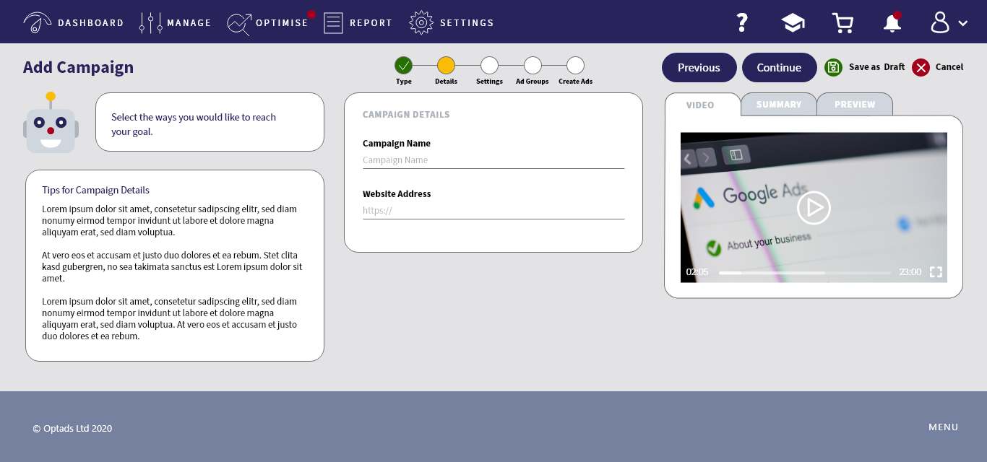Open help via question mark icon
Image resolution: width=987 pixels, height=462 pixels.
741,22
